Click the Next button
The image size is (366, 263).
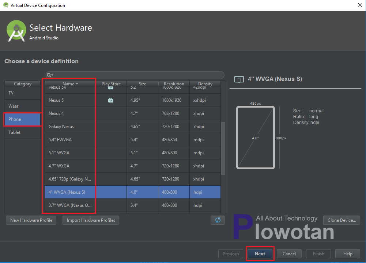(x=260, y=254)
